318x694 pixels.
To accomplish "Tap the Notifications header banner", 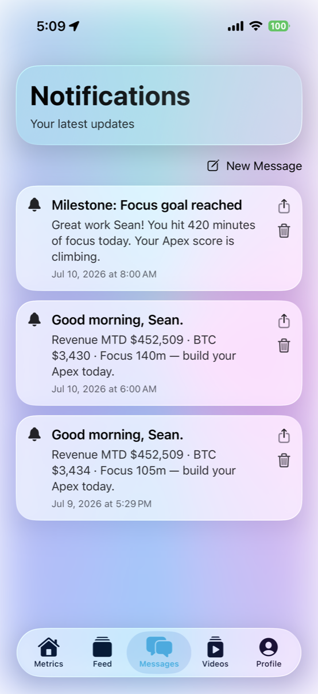I will (159, 105).
